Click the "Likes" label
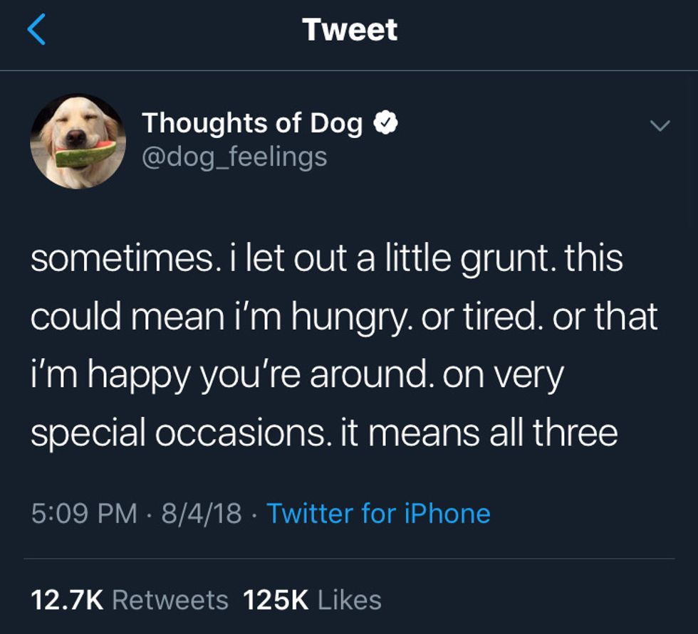The width and height of the screenshot is (698, 634). click(349, 600)
